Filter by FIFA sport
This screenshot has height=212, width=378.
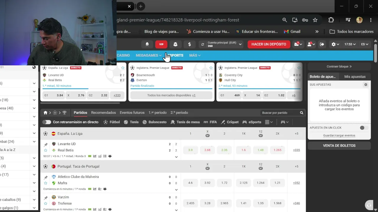210,122
